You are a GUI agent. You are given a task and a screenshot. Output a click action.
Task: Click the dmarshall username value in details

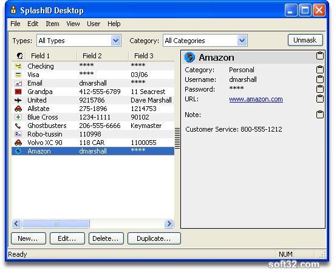[243, 79]
